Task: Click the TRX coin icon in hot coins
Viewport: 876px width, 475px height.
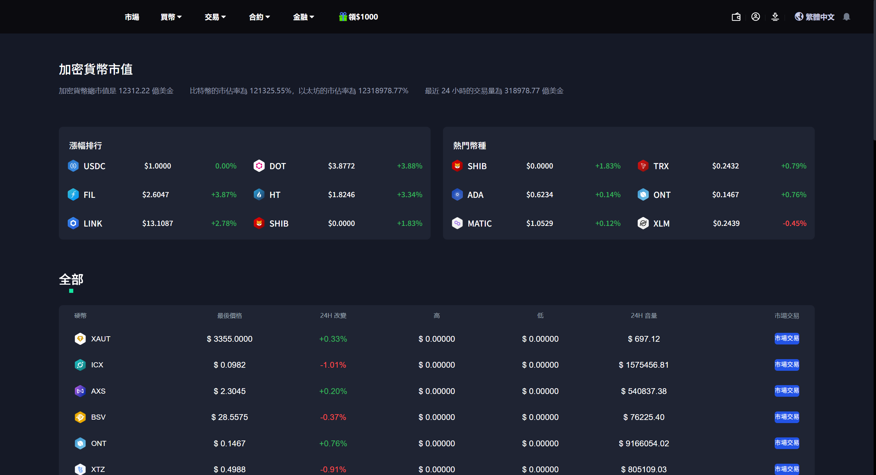Action: (643, 166)
